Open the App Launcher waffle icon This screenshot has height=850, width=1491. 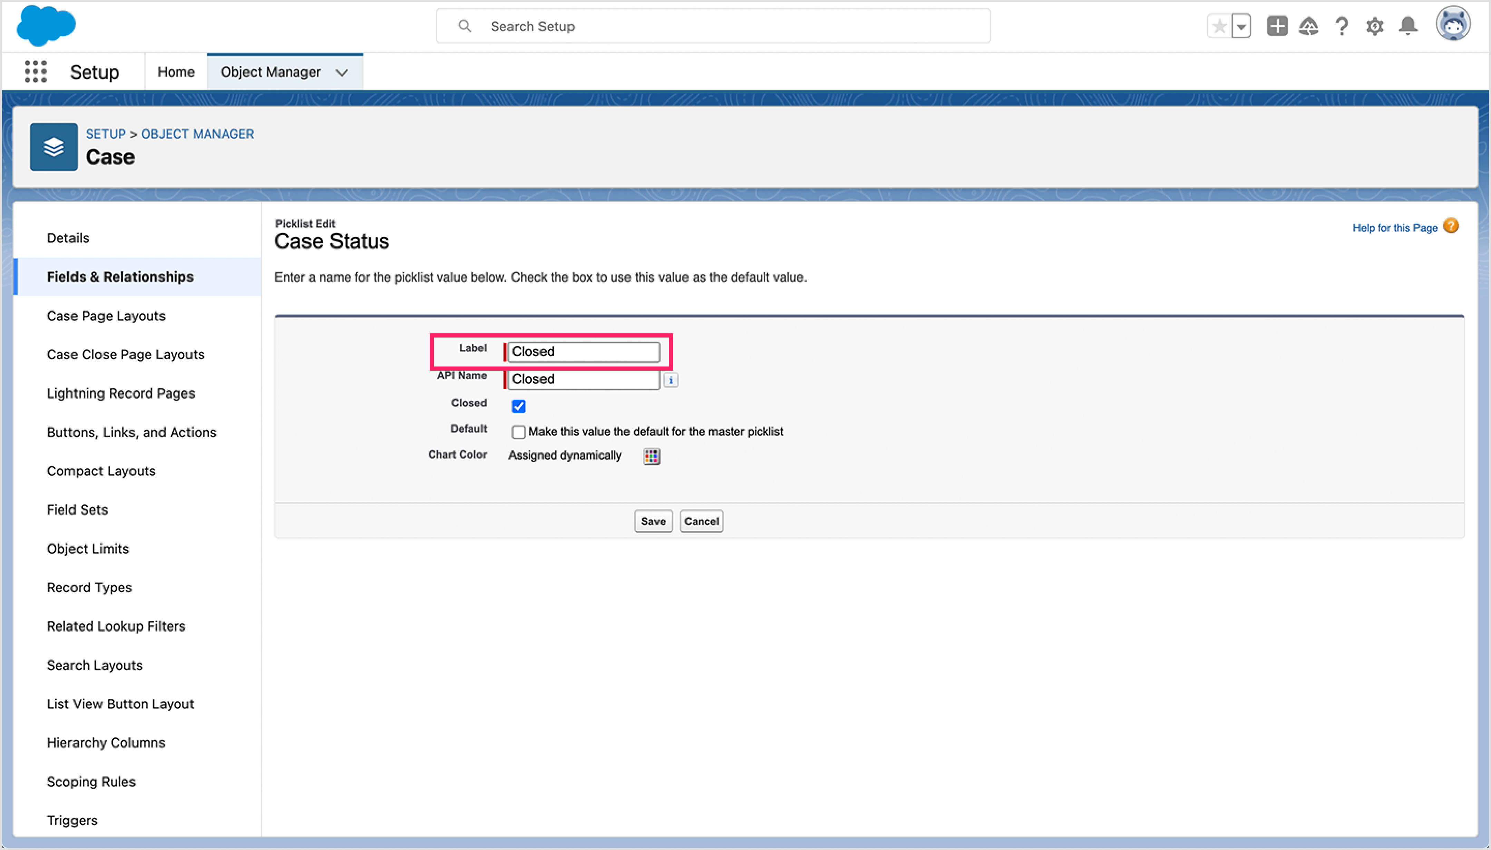35,71
